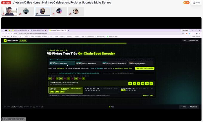203x122 pixels.
Task: Click the orange LIVE badge
Action: [186, 3]
